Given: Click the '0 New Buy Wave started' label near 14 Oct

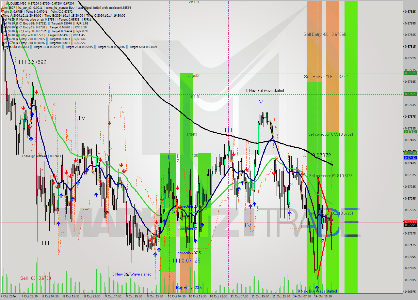Looking at the screenshot, I should (317, 291).
